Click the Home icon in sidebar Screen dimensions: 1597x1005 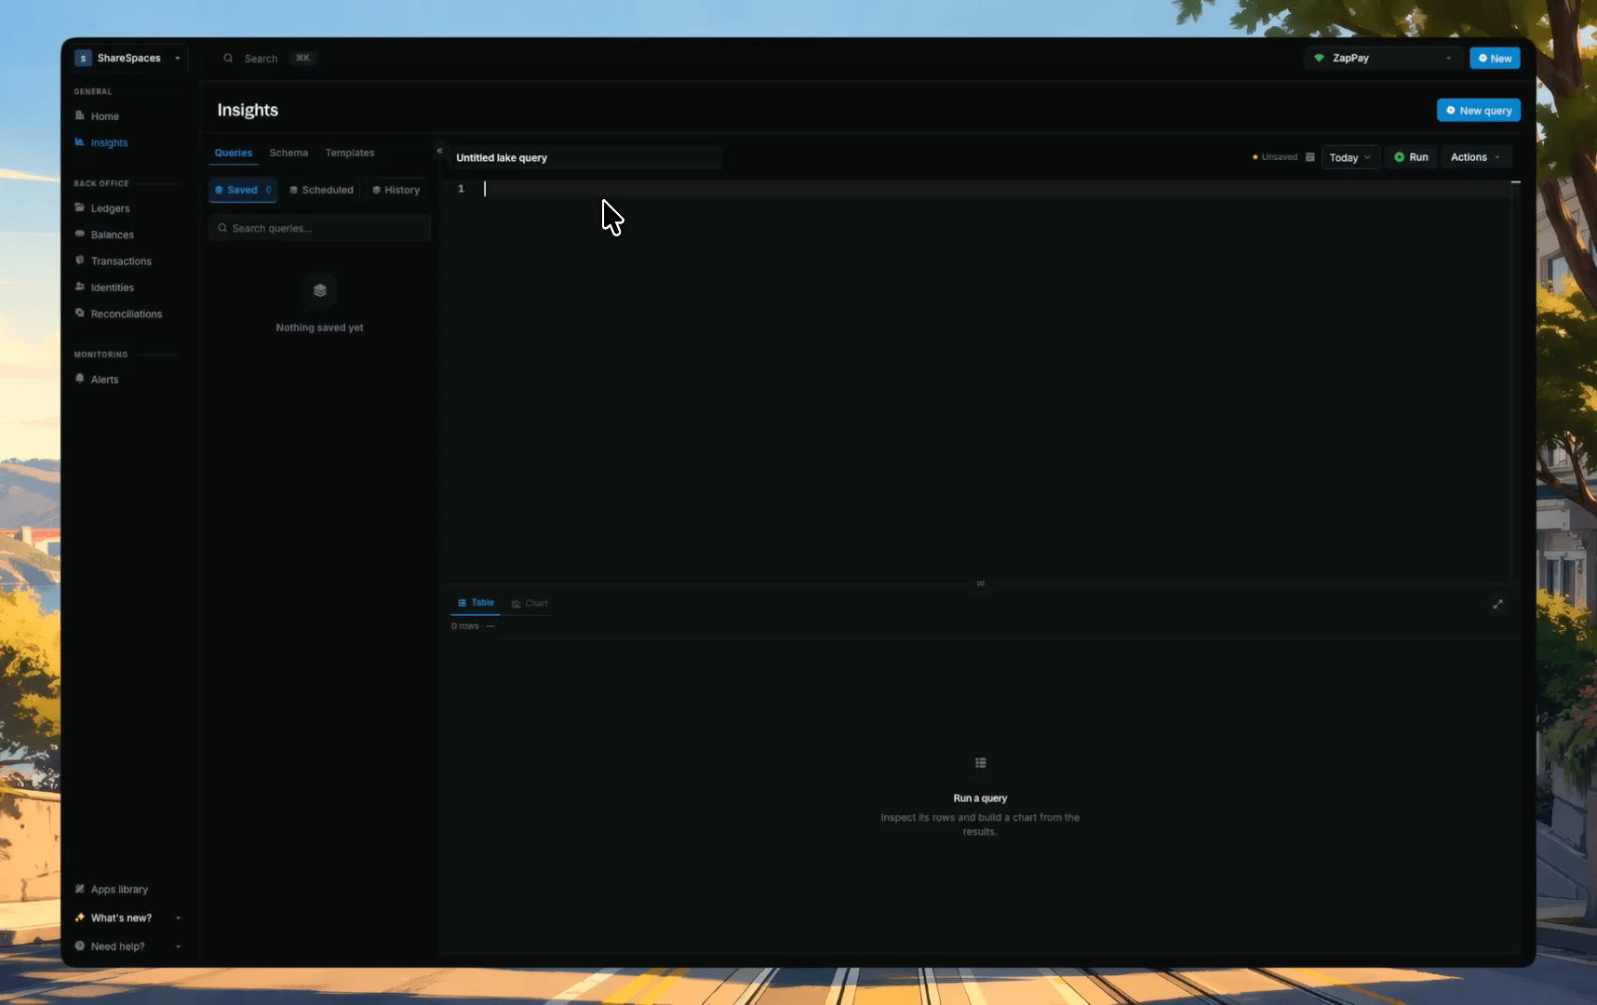[80, 115]
